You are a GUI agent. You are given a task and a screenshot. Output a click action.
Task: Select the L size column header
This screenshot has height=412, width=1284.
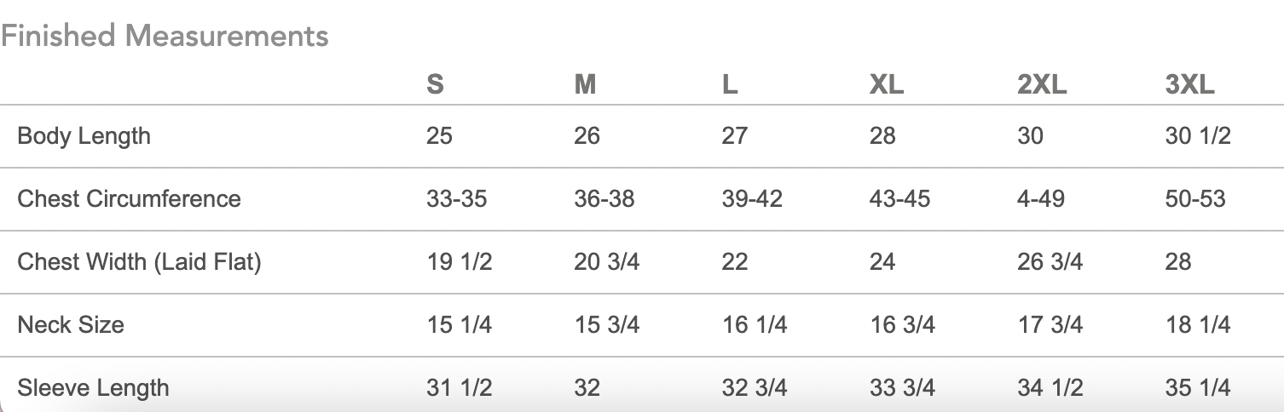pos(730,85)
